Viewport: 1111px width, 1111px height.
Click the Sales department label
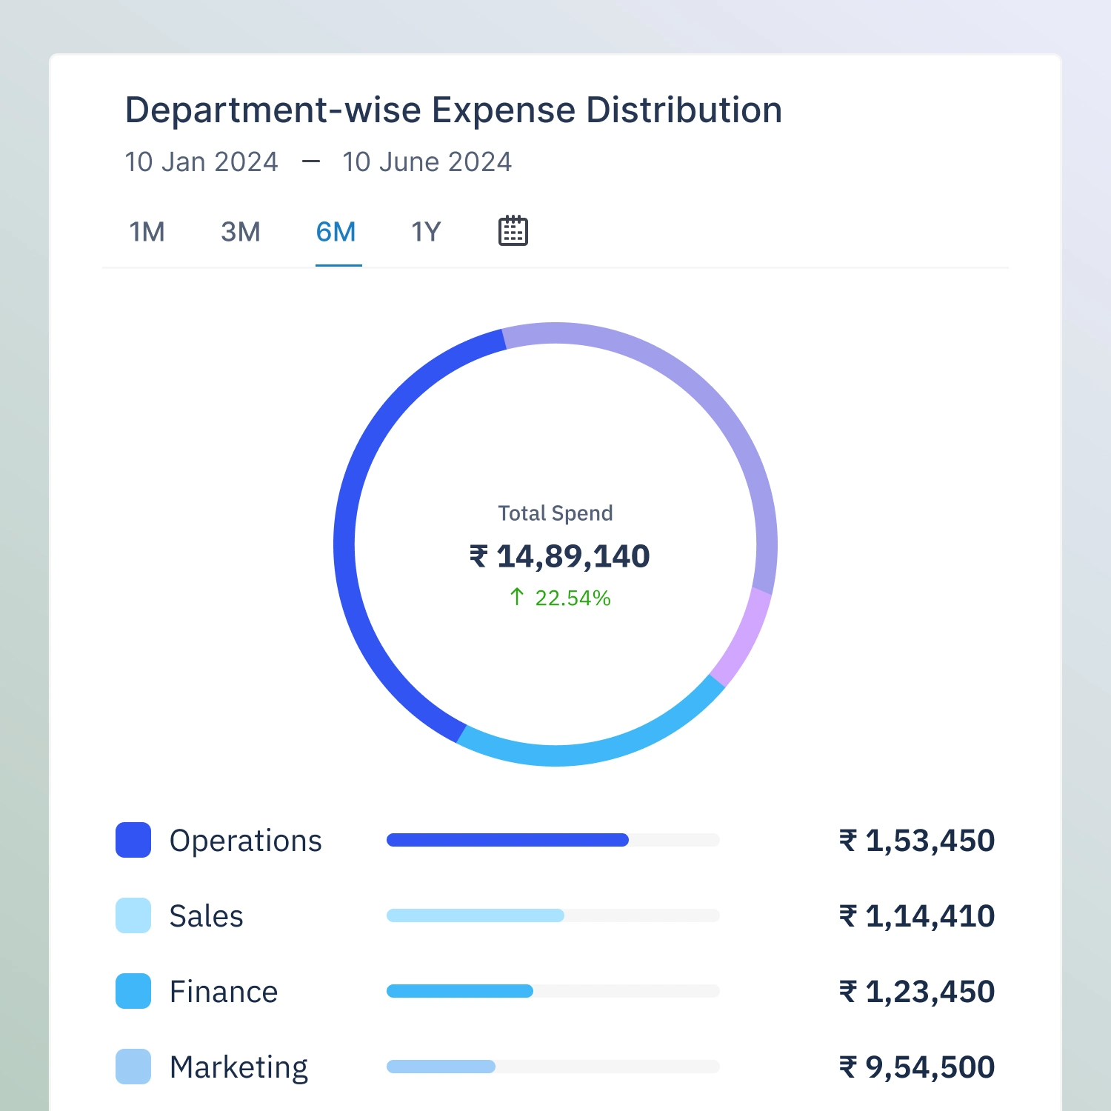(x=206, y=916)
